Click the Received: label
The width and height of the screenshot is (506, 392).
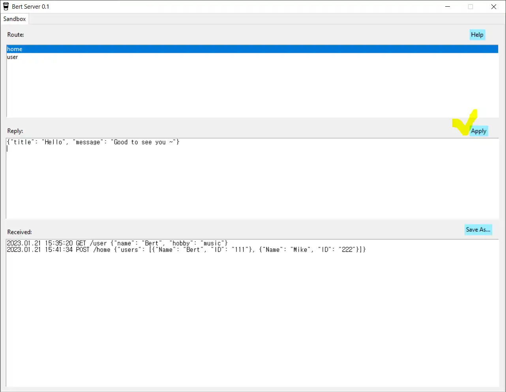[20, 232]
